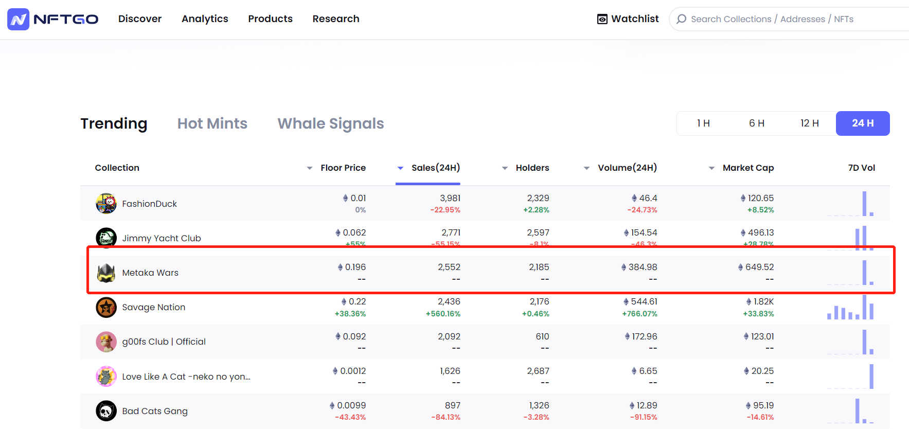The height and width of the screenshot is (429, 909).
Task: Open the Research menu
Action: [336, 19]
